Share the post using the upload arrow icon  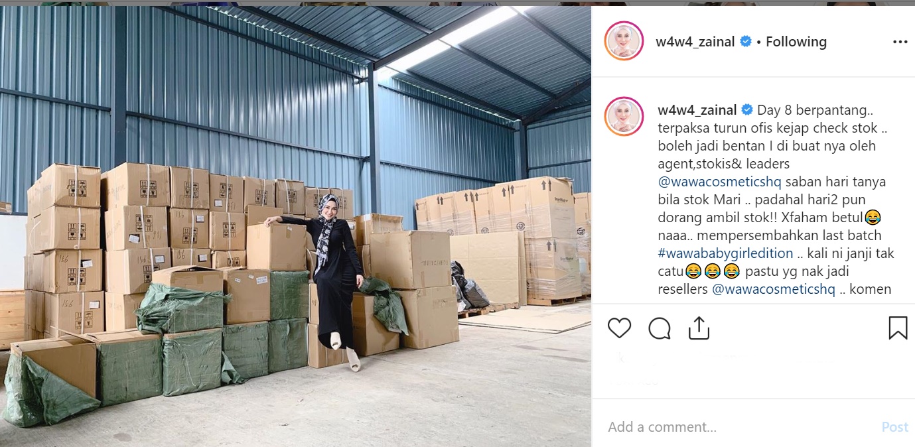699,328
